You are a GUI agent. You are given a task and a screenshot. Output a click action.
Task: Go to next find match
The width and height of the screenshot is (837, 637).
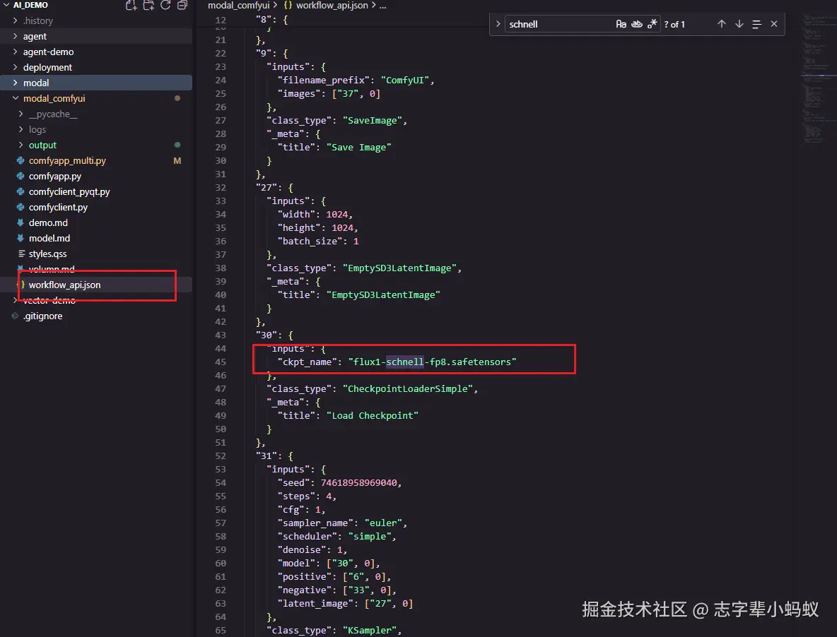pos(739,24)
